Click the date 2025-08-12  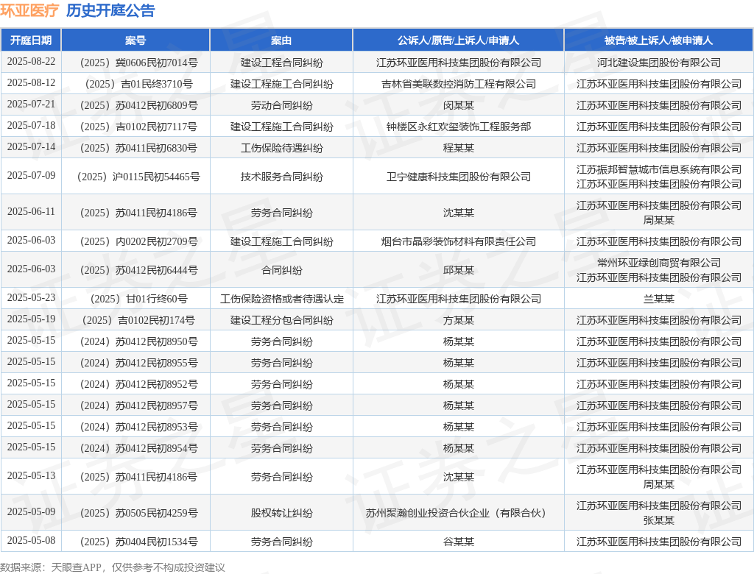click(31, 83)
